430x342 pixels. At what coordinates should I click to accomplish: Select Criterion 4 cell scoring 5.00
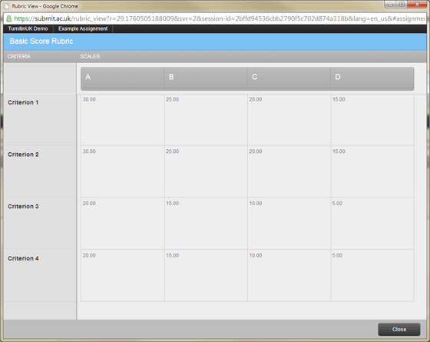pyautogui.click(x=372, y=275)
